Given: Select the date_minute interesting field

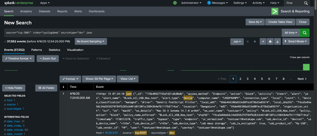Looking at the screenshot, I should [15, 130].
